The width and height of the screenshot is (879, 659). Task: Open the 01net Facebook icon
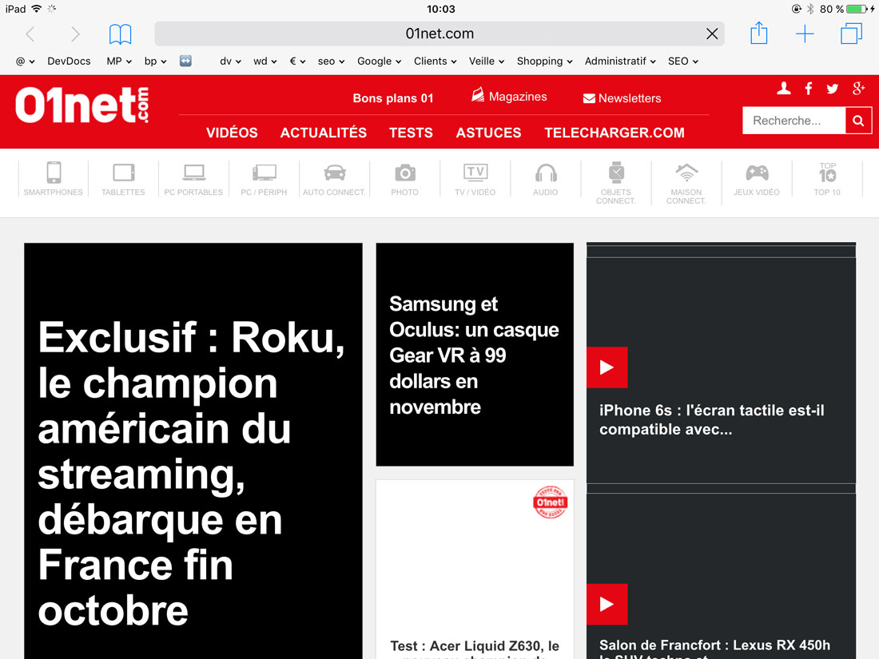click(809, 89)
